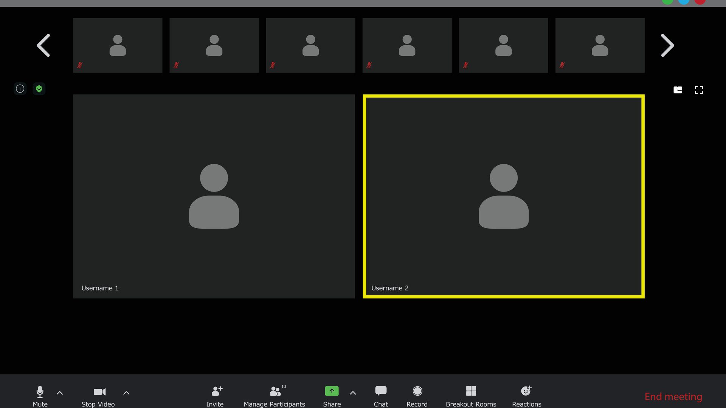This screenshot has width=726, height=408.
Task: Expand share options arrow next to Share
Action: pos(353,393)
